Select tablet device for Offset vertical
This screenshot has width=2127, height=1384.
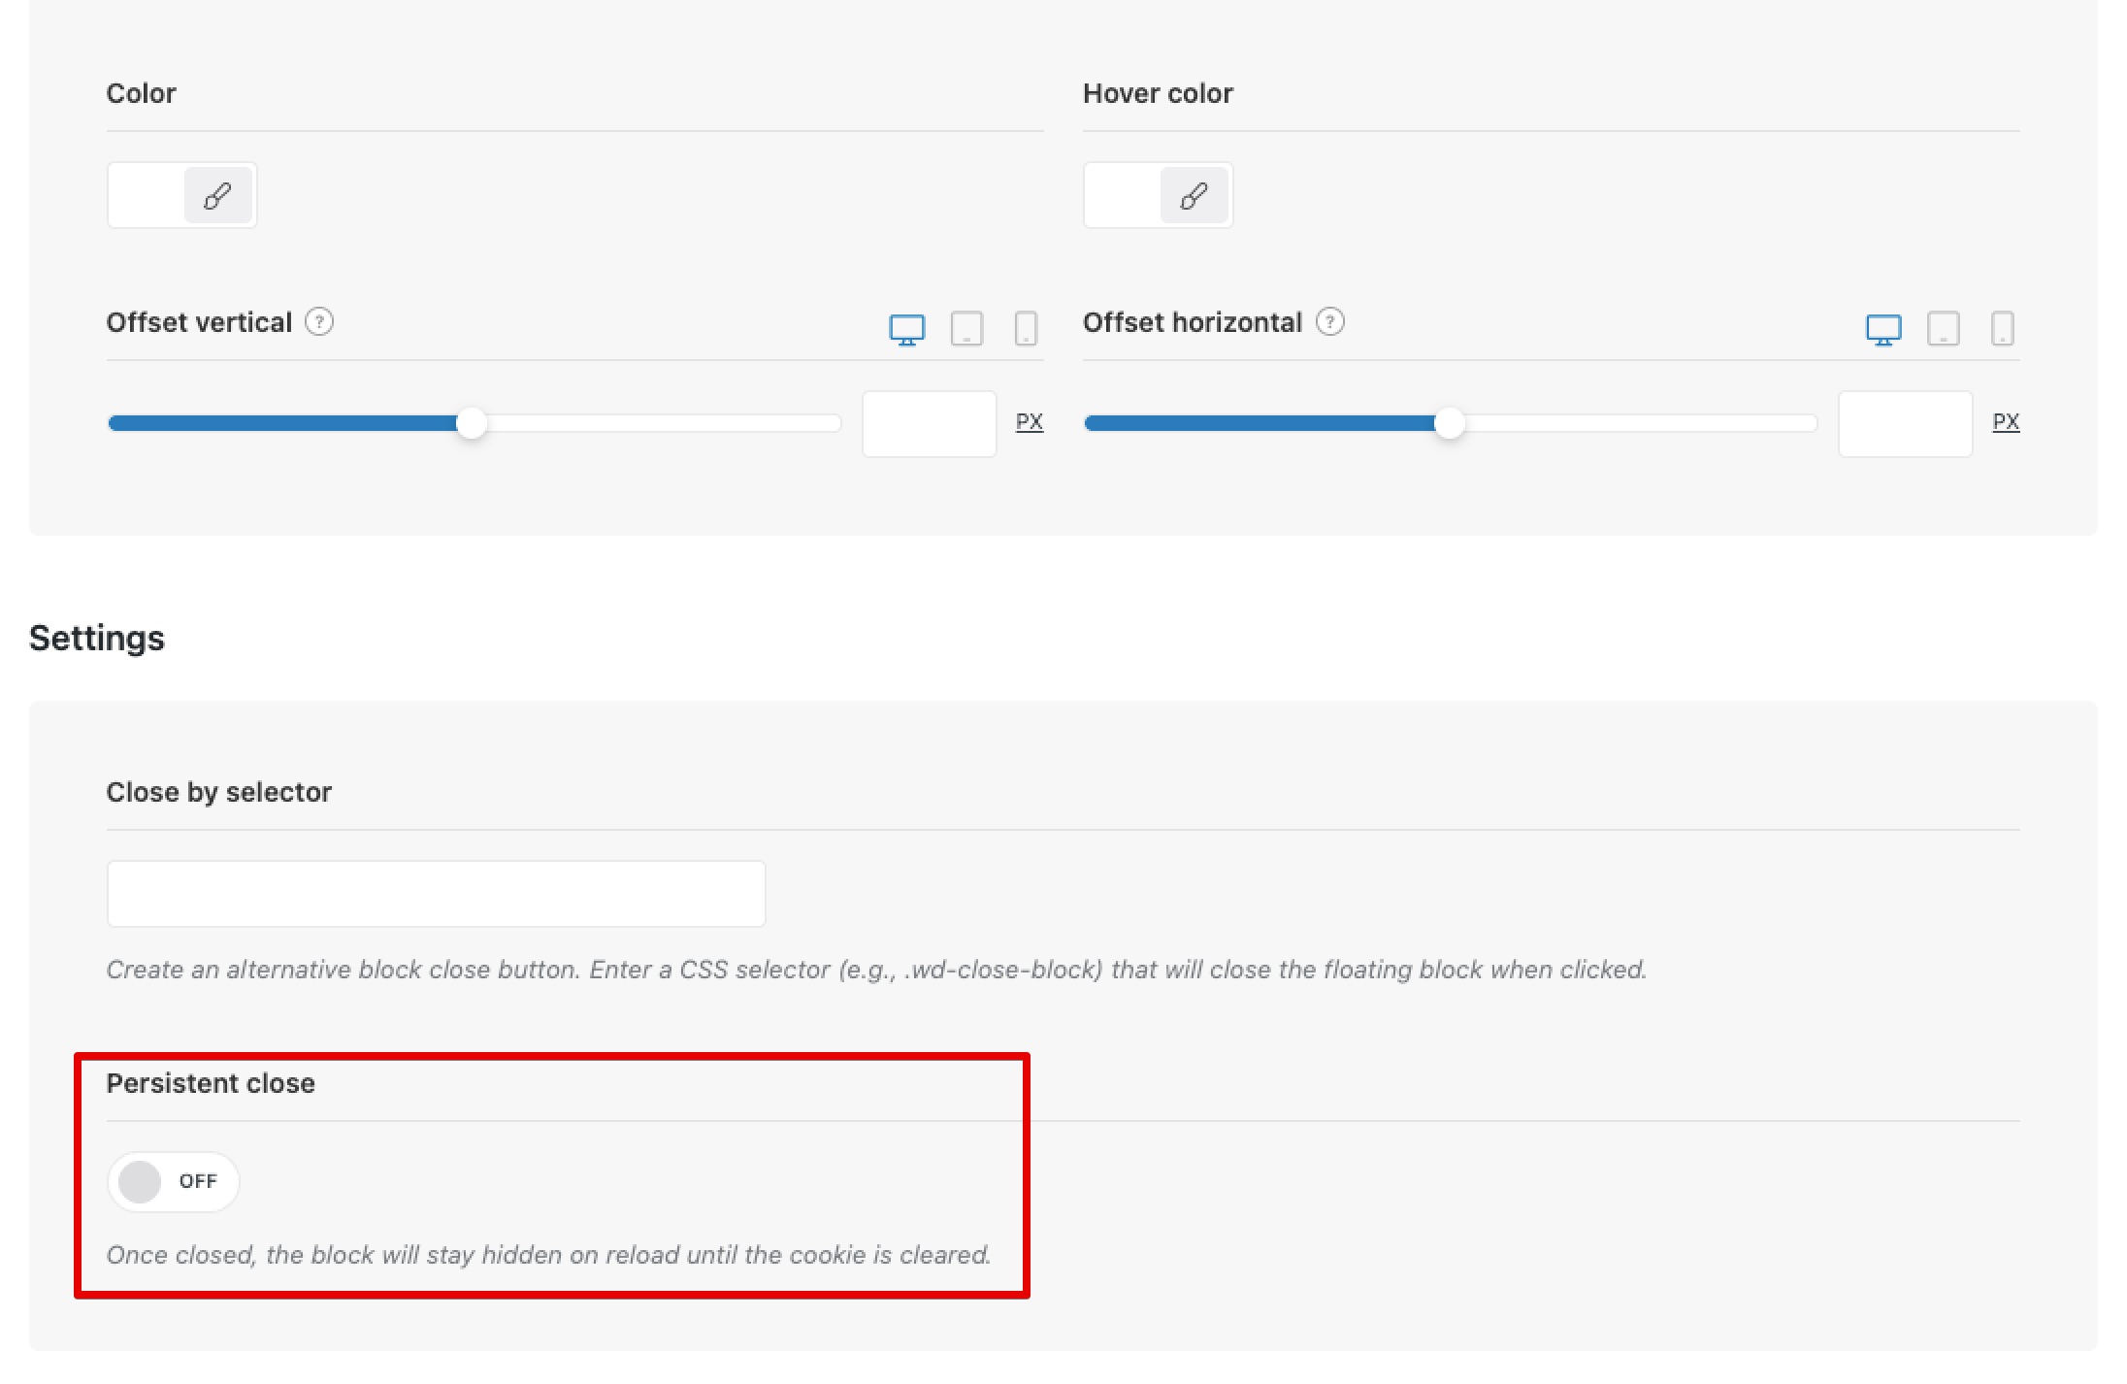click(x=966, y=329)
